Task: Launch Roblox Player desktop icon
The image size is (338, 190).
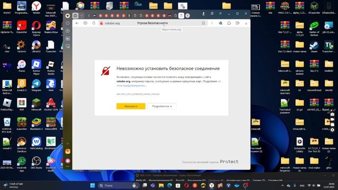Action: coord(36,67)
